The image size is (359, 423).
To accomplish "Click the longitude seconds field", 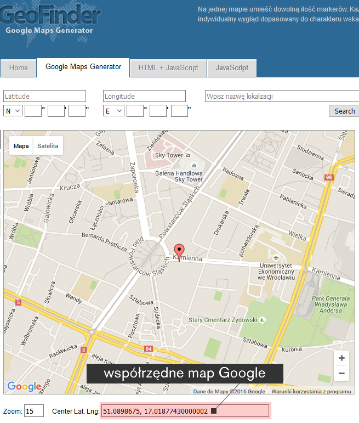I will (180, 111).
